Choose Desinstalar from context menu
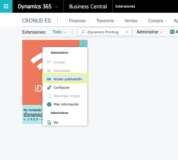This screenshot has height=160, width=178. (x=65, y=71)
